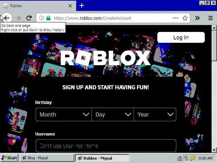Click the Username input field
This screenshot has height=163, width=217.
pos(106,146)
